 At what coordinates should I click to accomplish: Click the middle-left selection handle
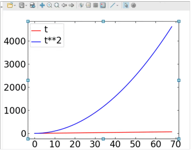pyautogui.click(x=28, y=80)
